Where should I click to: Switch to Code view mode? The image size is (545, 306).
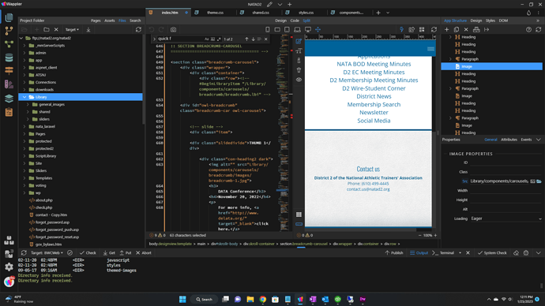coord(295,21)
